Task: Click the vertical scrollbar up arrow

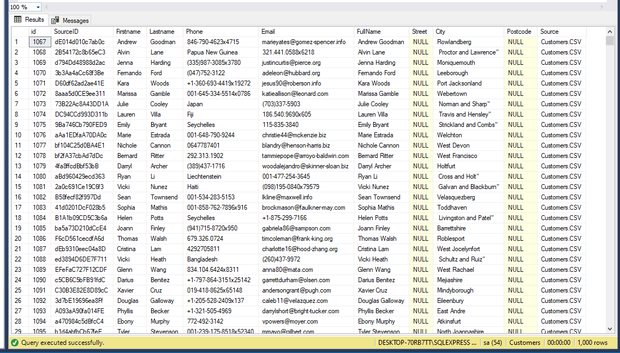Action: click(610, 32)
